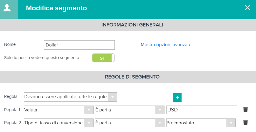Open 'Devono essere applicate tutte le regole' dropdown
This screenshot has height=132, width=256.
70,97
